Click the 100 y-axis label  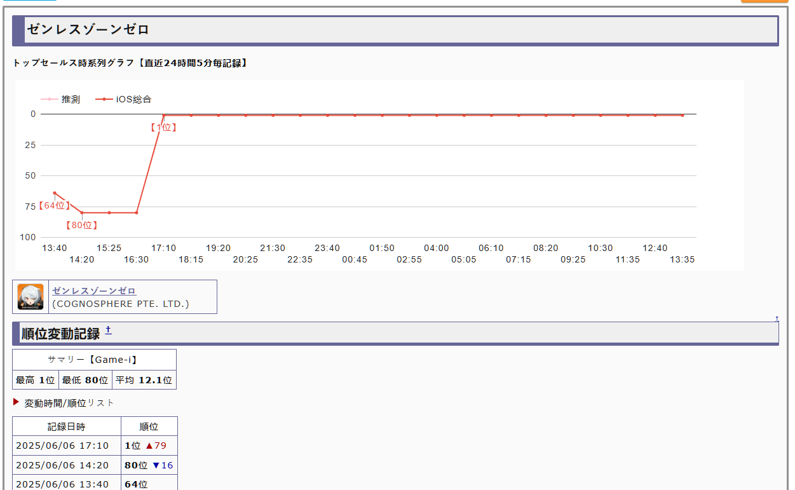pos(28,237)
